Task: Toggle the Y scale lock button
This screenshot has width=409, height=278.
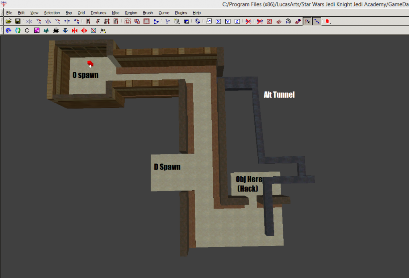Action: pos(228,21)
